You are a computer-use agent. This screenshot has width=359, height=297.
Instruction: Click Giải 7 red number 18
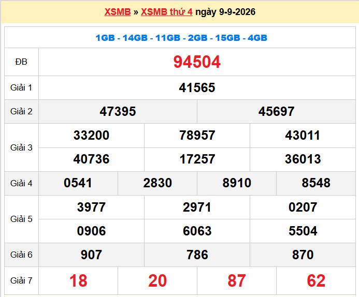point(78,281)
